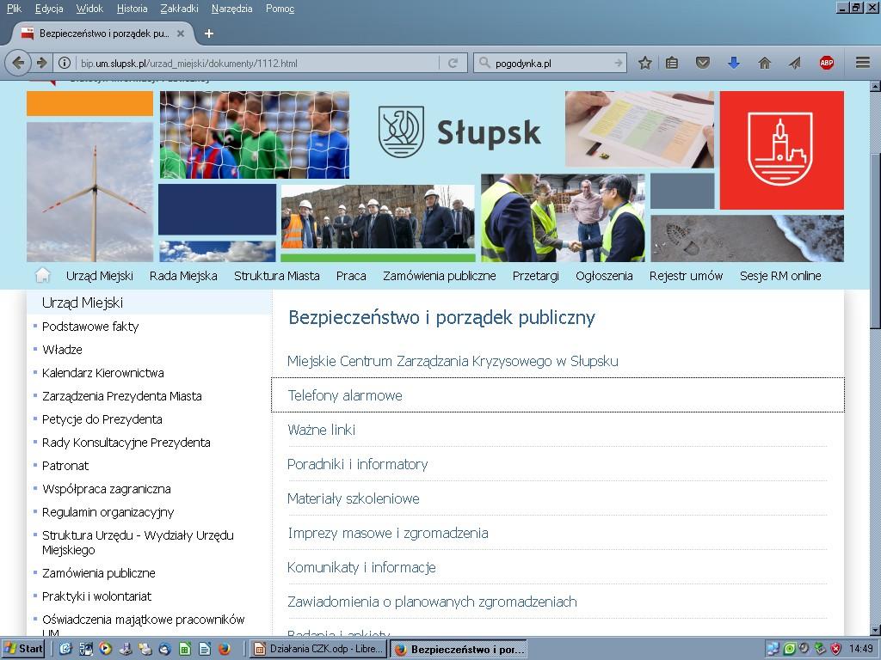Click the browser Forward arrow button
This screenshot has width=881, height=660.
click(41, 63)
